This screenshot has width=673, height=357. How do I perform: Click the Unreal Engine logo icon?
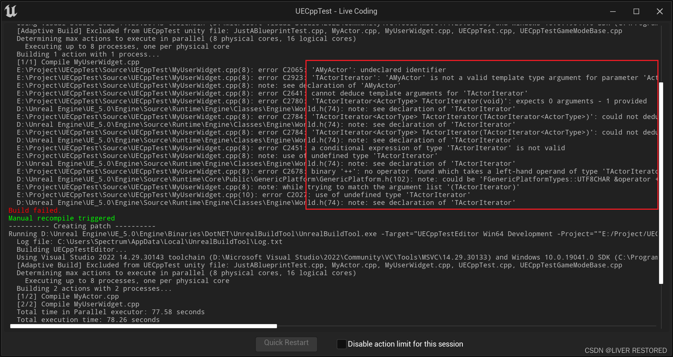11,11
